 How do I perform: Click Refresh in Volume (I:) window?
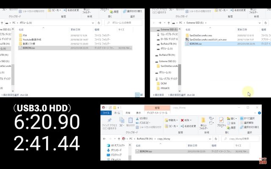coord(99,23)
